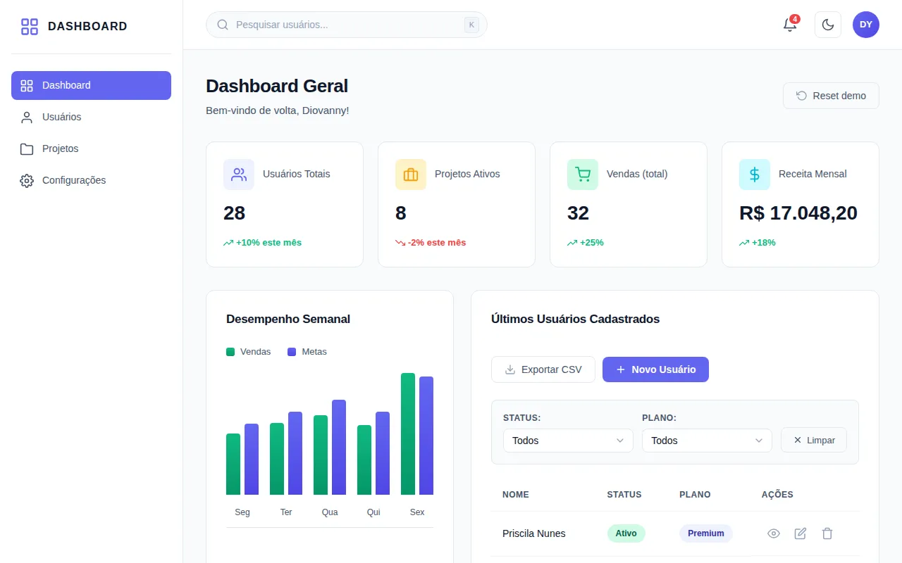Open the Plano filter dropdown
Screen dimensions: 902x563
pyautogui.click(x=707, y=441)
